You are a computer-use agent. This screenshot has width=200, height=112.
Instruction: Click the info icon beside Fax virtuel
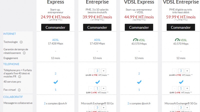[x=19, y=90]
